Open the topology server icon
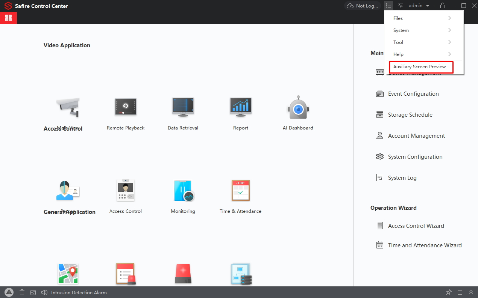The image size is (478, 298). point(241,274)
